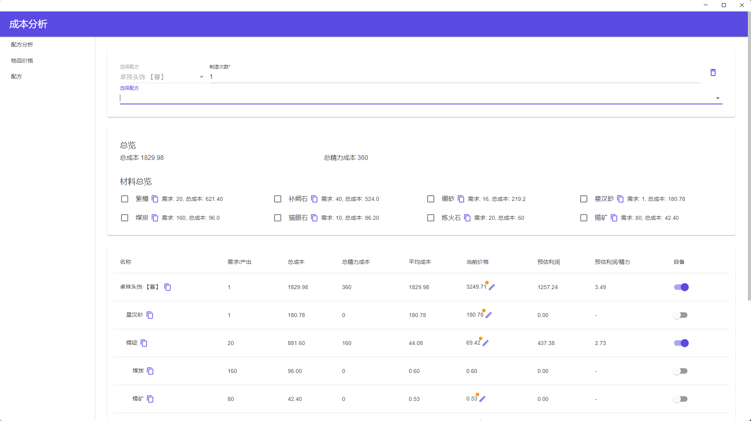Copy 卓殊头饰·【暮】 name in table row
The width and height of the screenshot is (751, 421).
(x=168, y=287)
